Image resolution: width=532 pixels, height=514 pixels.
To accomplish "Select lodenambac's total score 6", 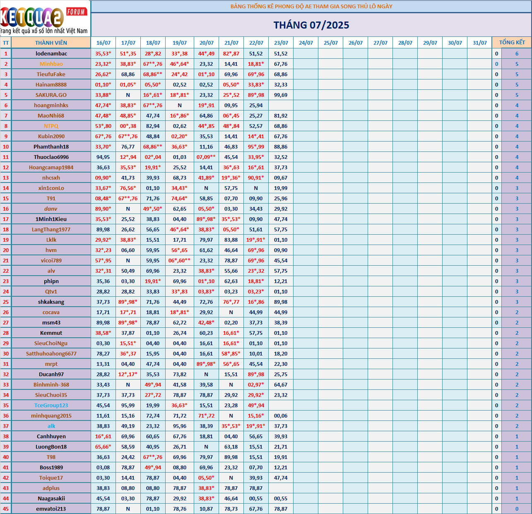I will pos(517,53).
